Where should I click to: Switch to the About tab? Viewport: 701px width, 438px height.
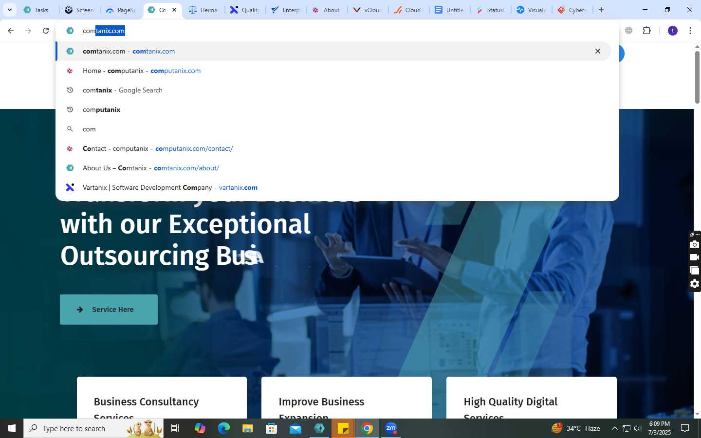click(x=326, y=10)
